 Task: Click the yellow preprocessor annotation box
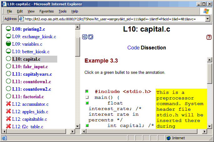point(181,109)
